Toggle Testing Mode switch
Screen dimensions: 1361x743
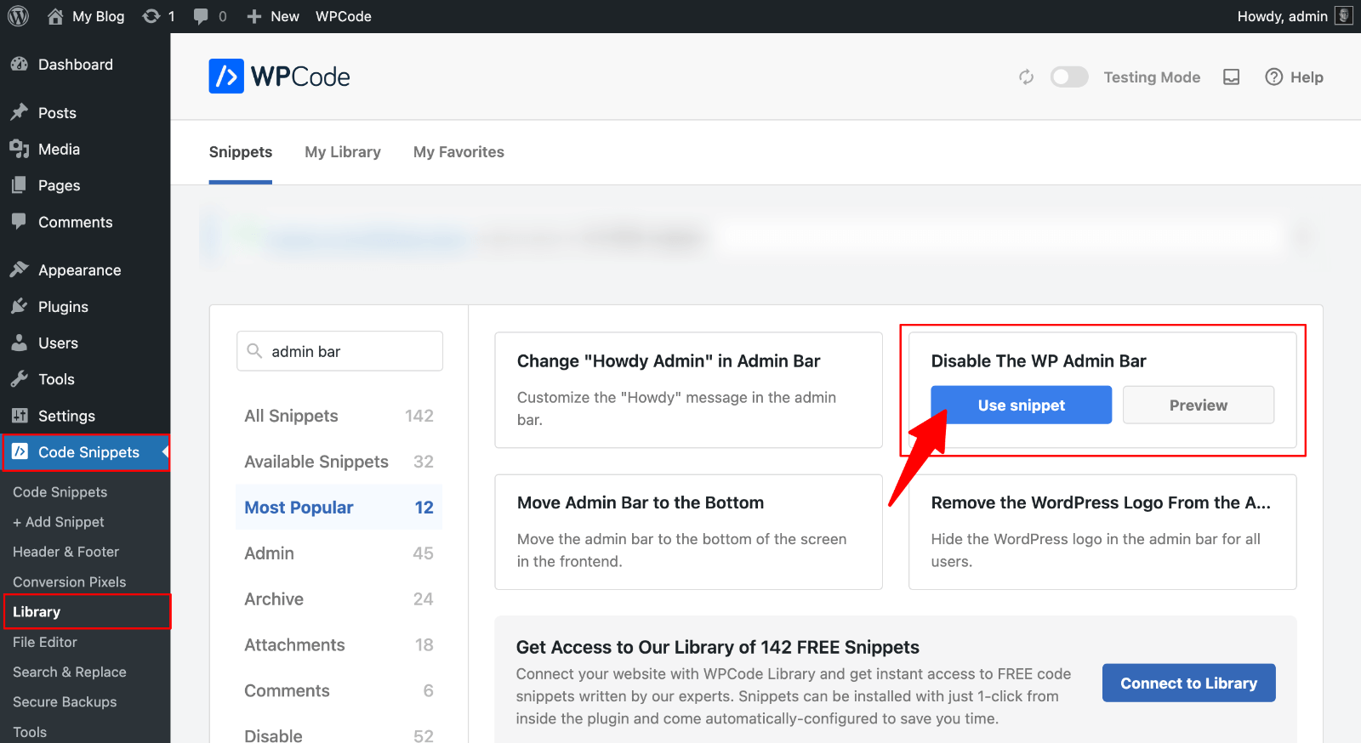click(x=1069, y=77)
